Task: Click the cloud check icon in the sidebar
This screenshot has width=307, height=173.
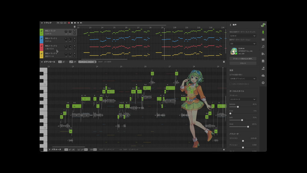Action: [x=263, y=76]
